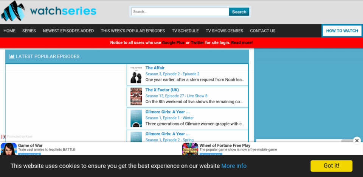This screenshot has width=363, height=177.
Task: Click 'Three generations of Gilmore women' description
Action: pos(195,124)
